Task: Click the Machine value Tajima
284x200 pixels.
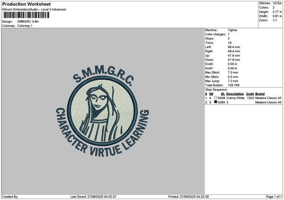Action: click(232, 30)
